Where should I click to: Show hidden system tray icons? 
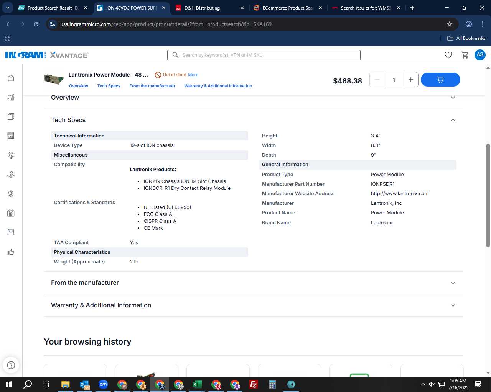click(x=423, y=384)
